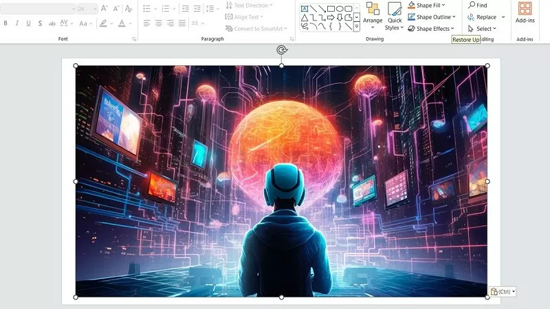Select Rectangle shape in gallery
Screen dimensions: 550x309
coord(331,9)
